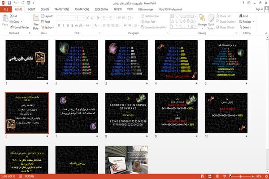269x179 pixels.
Task: Click the Arrange button
Action: (x=202, y=21)
